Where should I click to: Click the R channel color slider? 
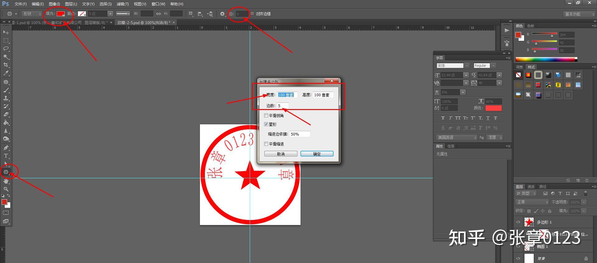click(x=544, y=34)
